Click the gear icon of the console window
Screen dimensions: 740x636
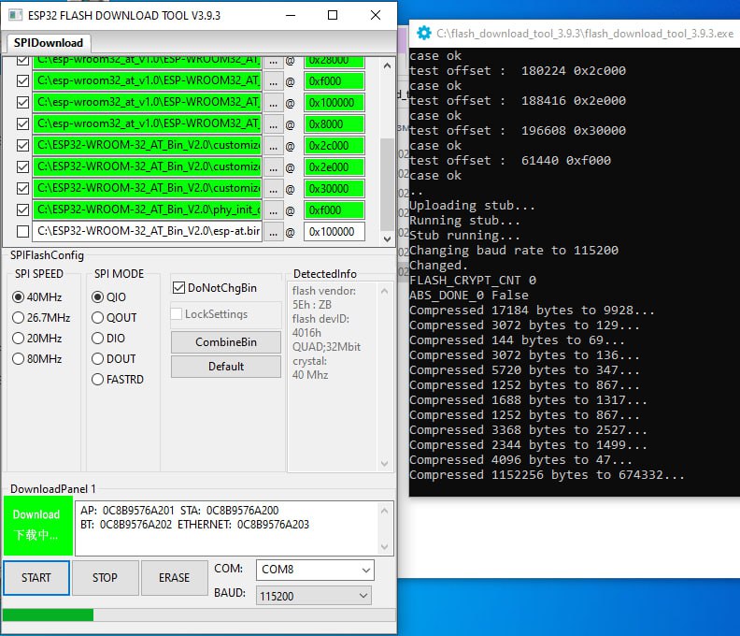[x=424, y=33]
